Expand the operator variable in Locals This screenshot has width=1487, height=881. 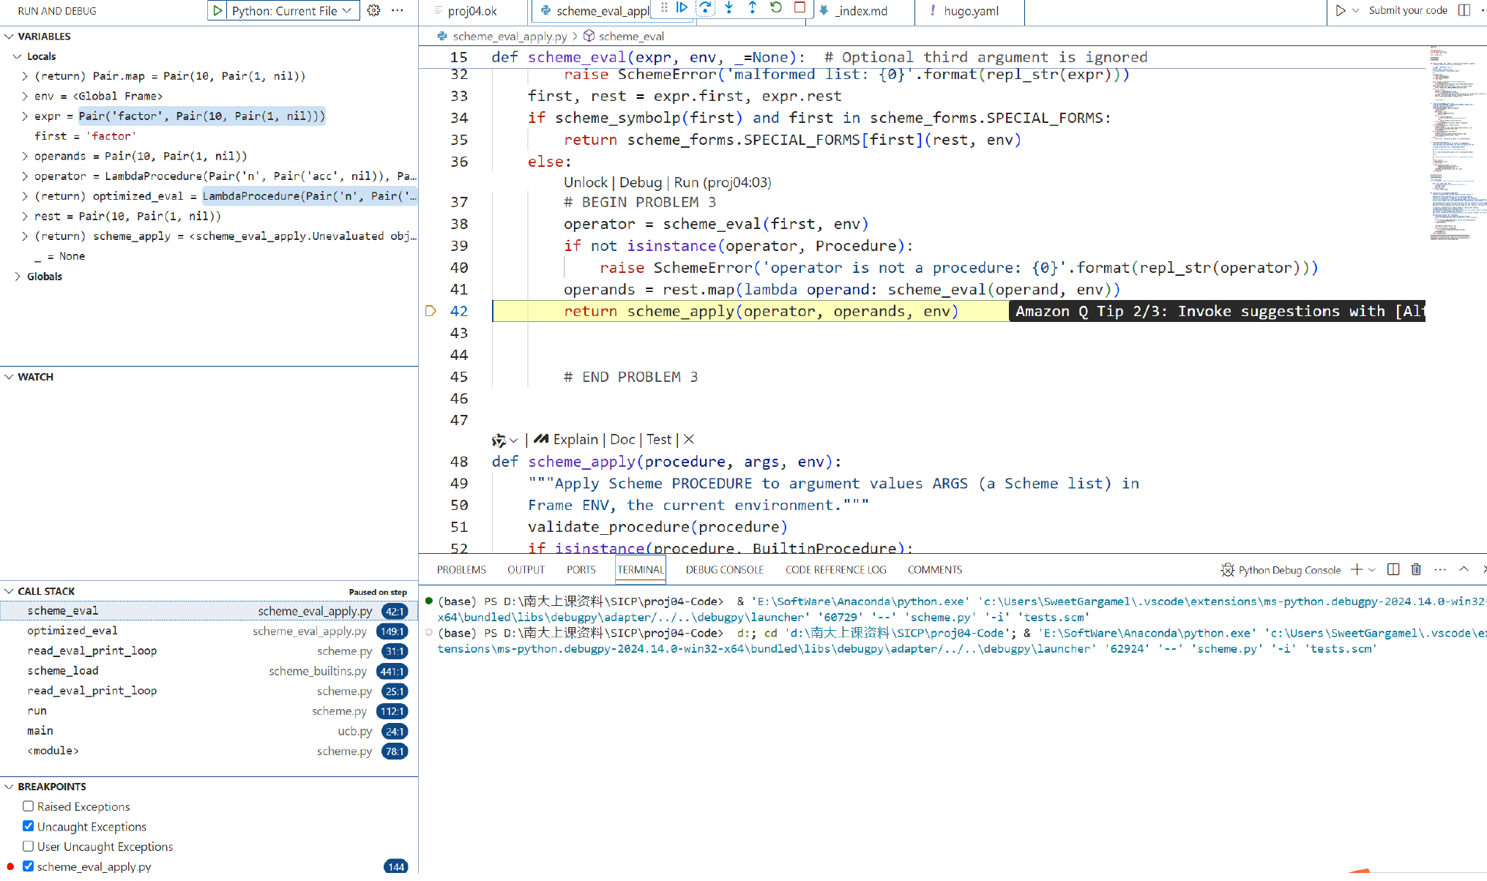[x=25, y=176]
